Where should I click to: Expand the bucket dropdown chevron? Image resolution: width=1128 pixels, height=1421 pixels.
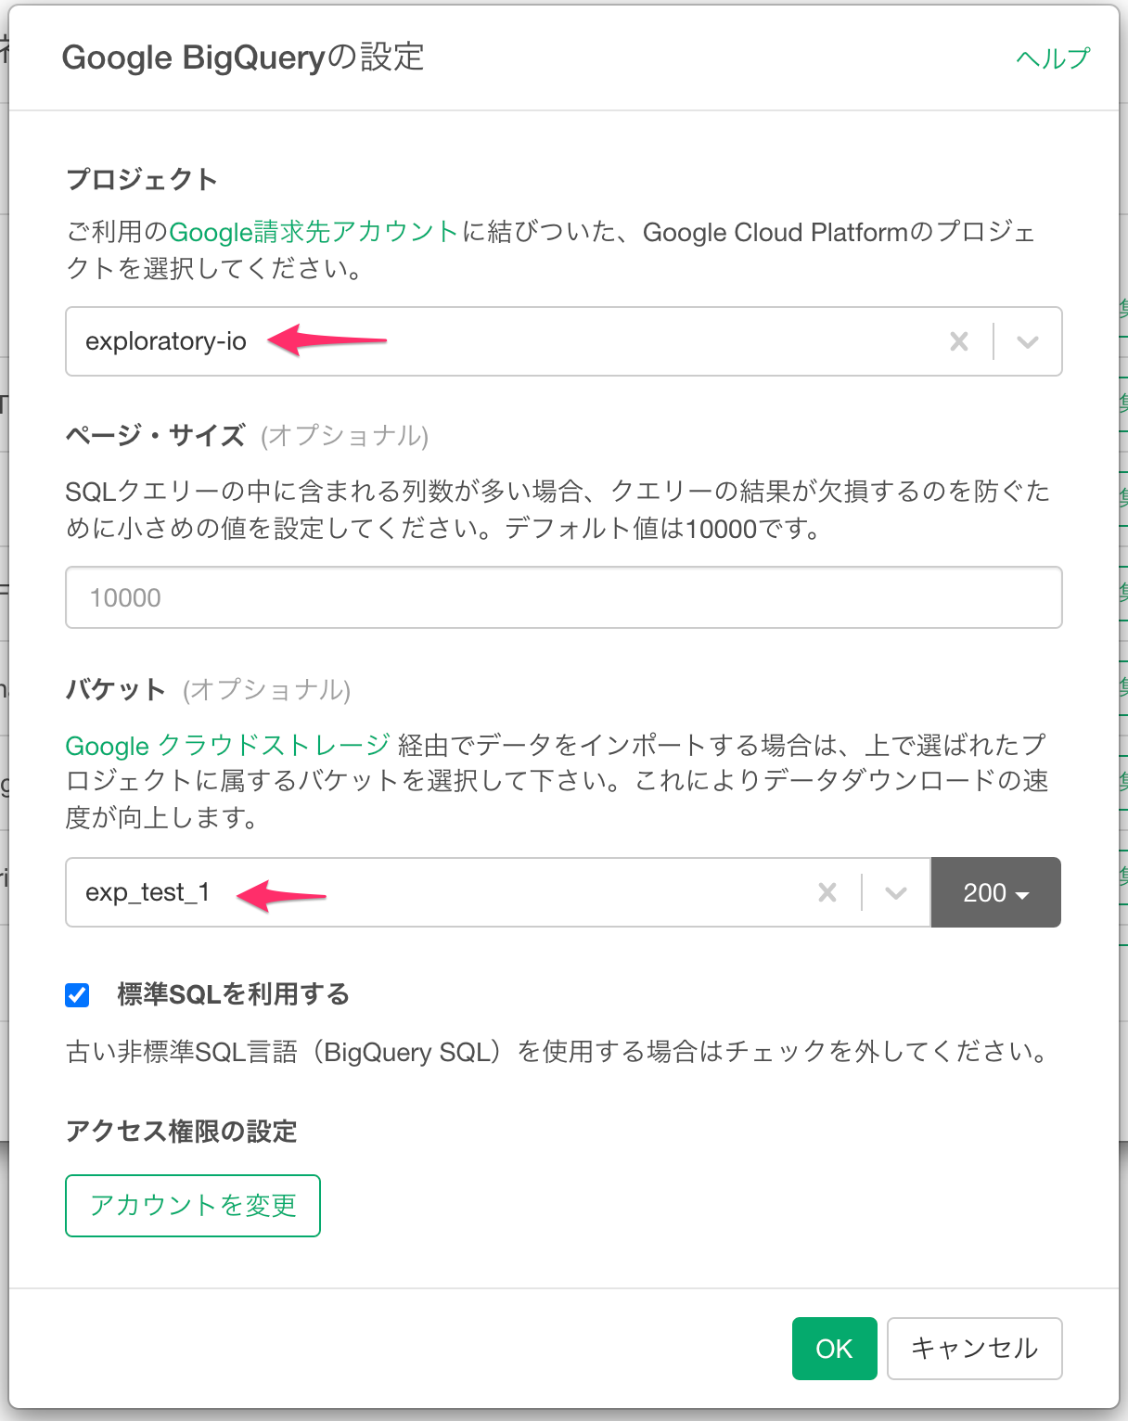(895, 893)
